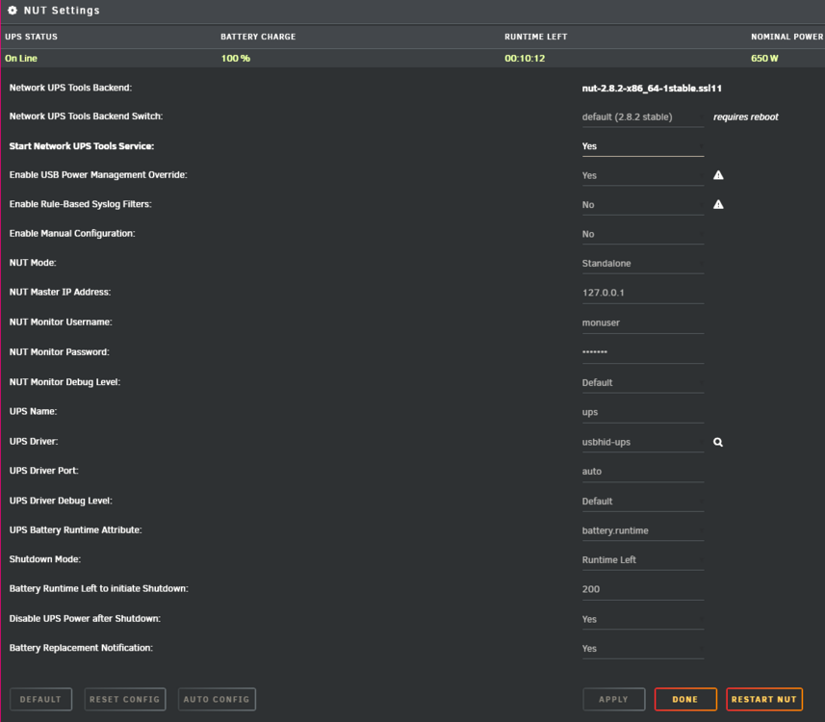
Task: Click the NUT Monitor Password field
Action: [x=642, y=352]
